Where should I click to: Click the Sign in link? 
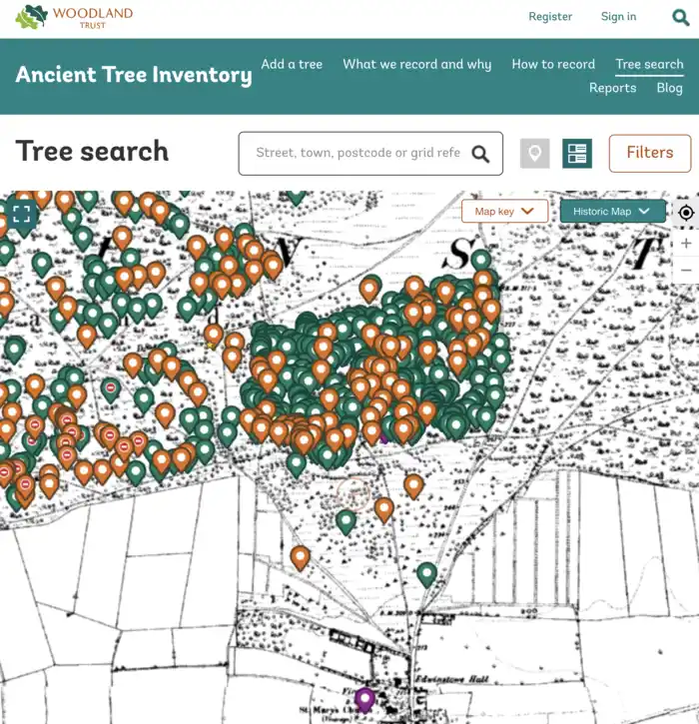(x=618, y=17)
